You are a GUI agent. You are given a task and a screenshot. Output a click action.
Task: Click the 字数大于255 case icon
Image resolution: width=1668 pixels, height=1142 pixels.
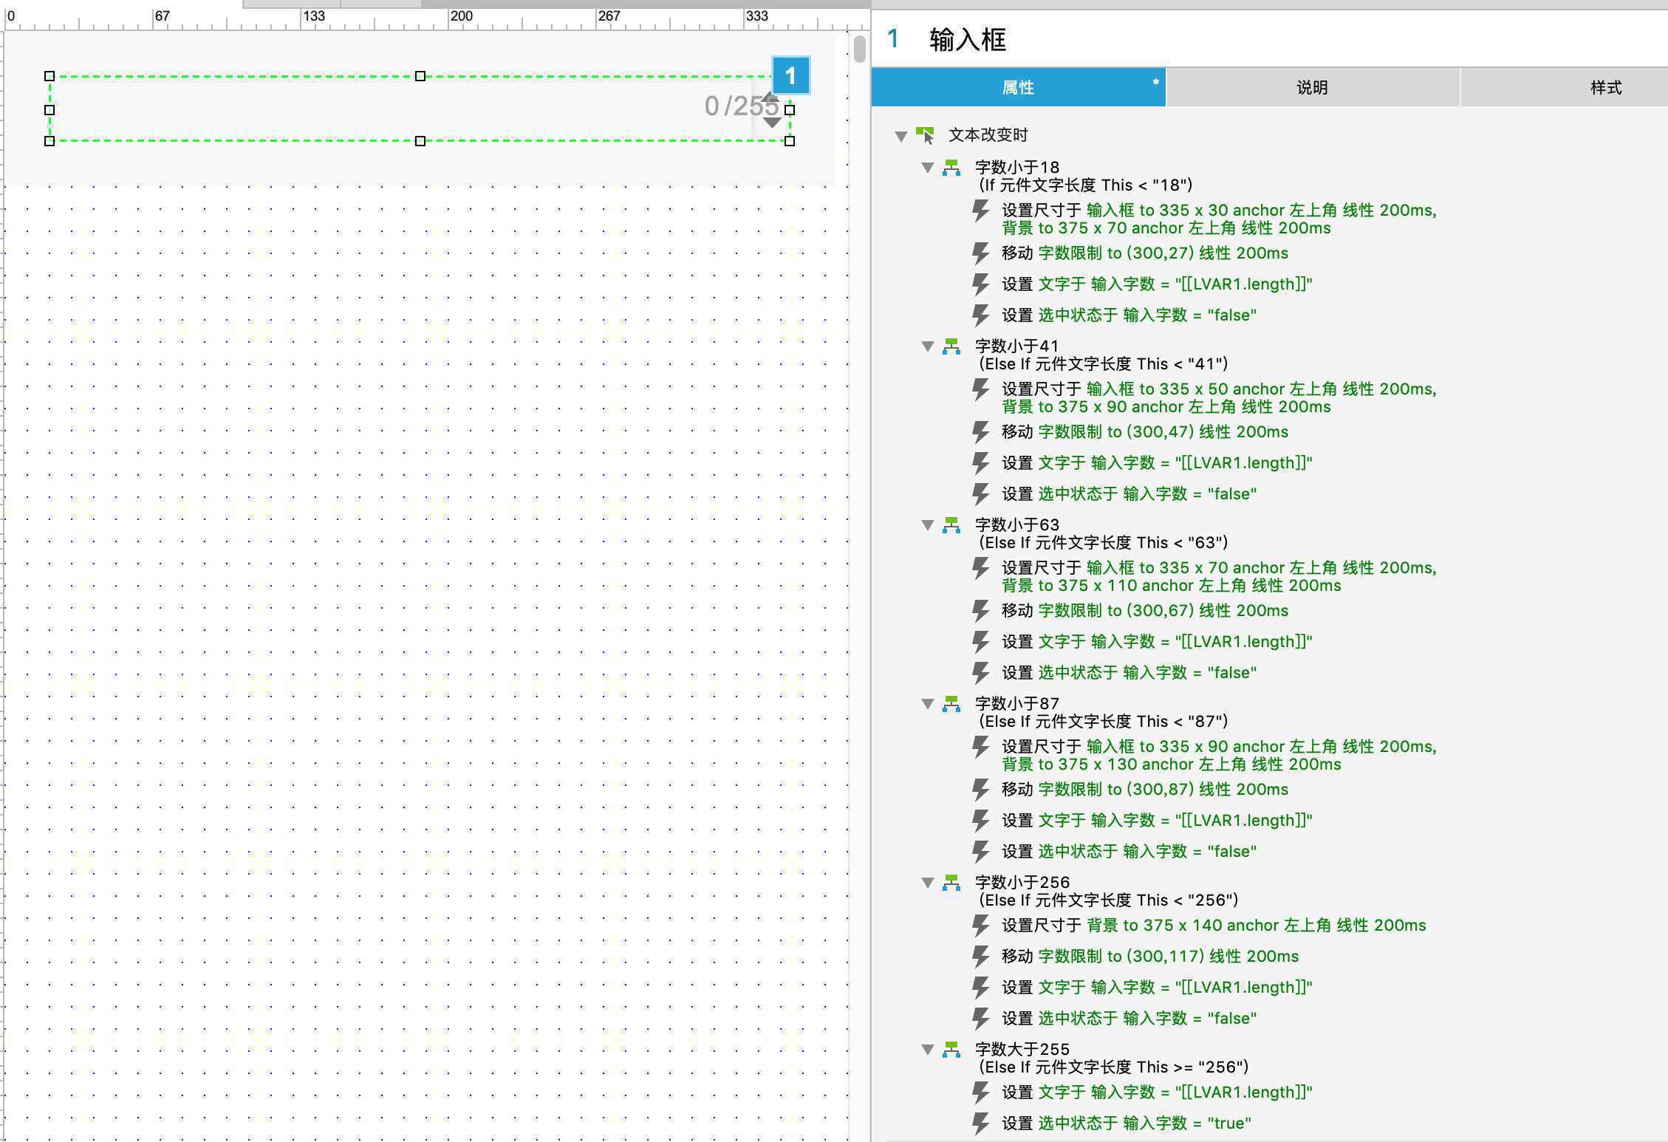click(x=951, y=1050)
